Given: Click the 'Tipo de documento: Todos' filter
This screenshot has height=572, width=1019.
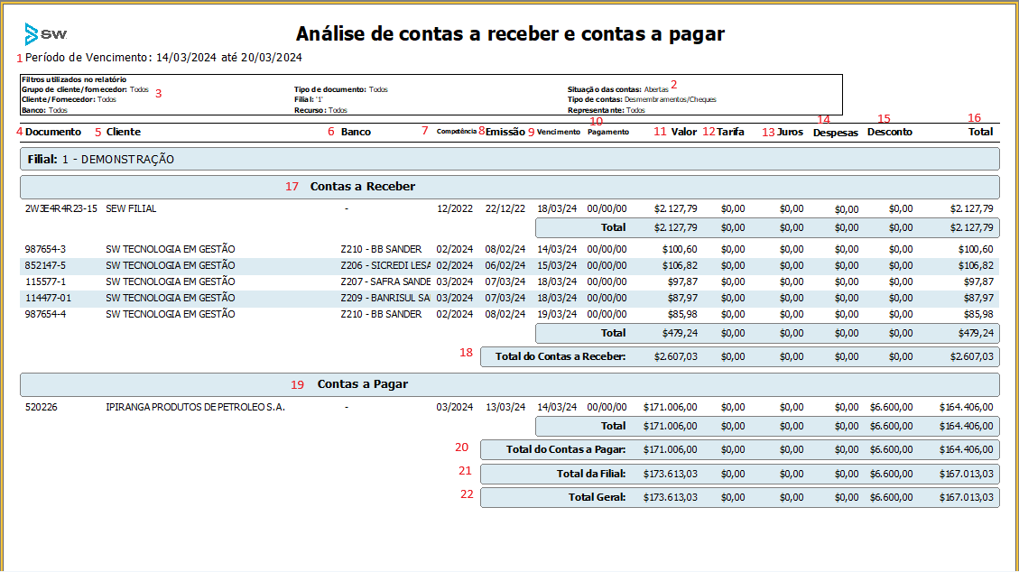Looking at the screenshot, I should (340, 89).
